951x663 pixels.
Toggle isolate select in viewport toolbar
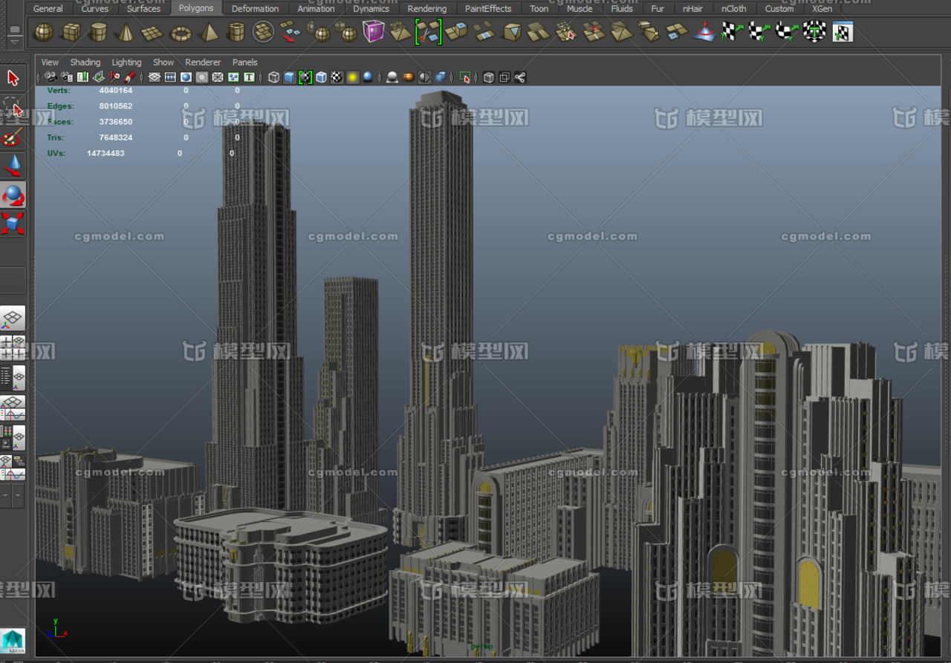click(x=465, y=77)
